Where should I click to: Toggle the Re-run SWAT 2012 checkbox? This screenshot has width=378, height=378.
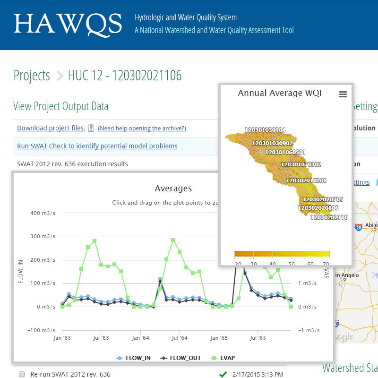(22, 374)
